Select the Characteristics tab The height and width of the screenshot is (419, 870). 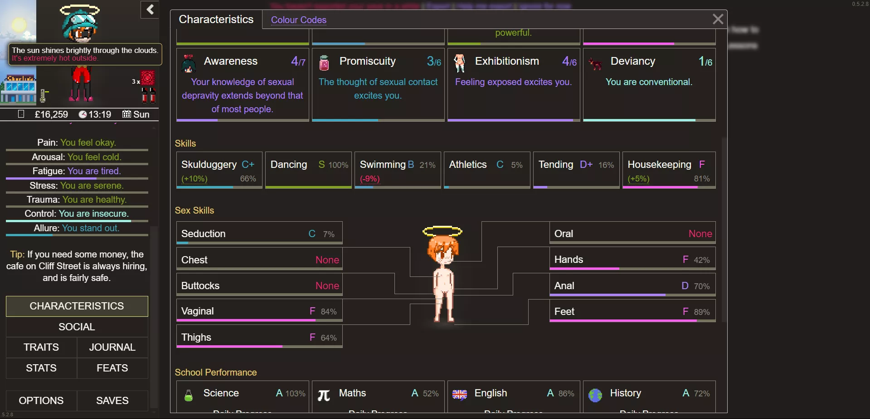[x=216, y=19]
